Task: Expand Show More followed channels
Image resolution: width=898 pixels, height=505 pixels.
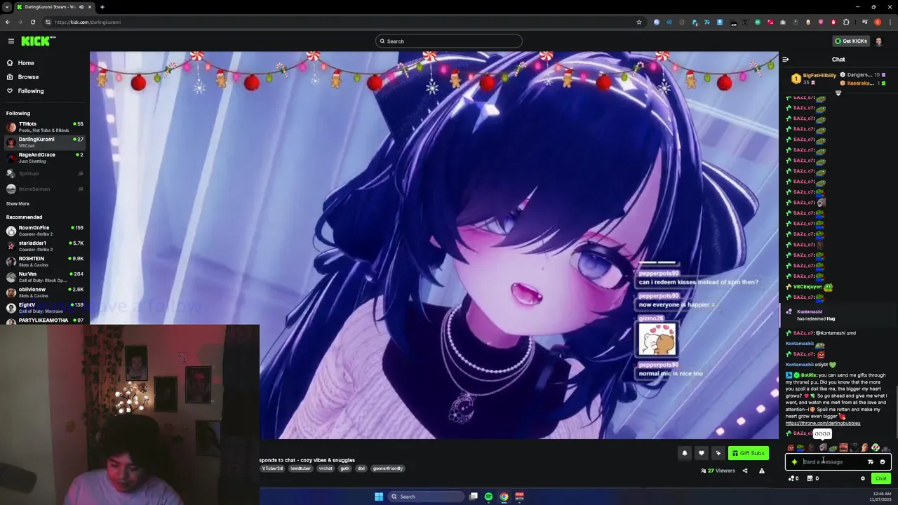Action: tap(18, 203)
